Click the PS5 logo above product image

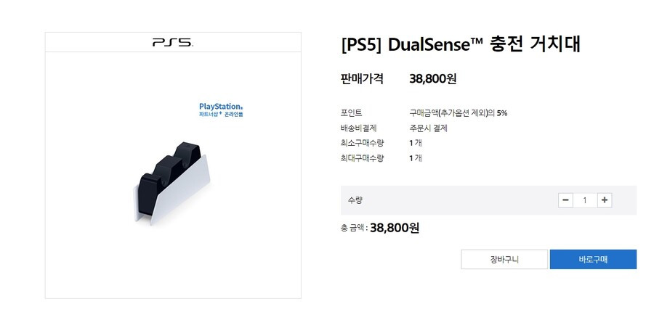point(173,43)
